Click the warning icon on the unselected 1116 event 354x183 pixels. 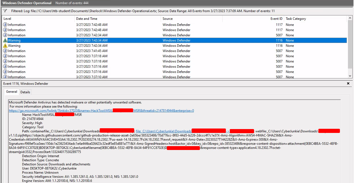(x=5, y=46)
